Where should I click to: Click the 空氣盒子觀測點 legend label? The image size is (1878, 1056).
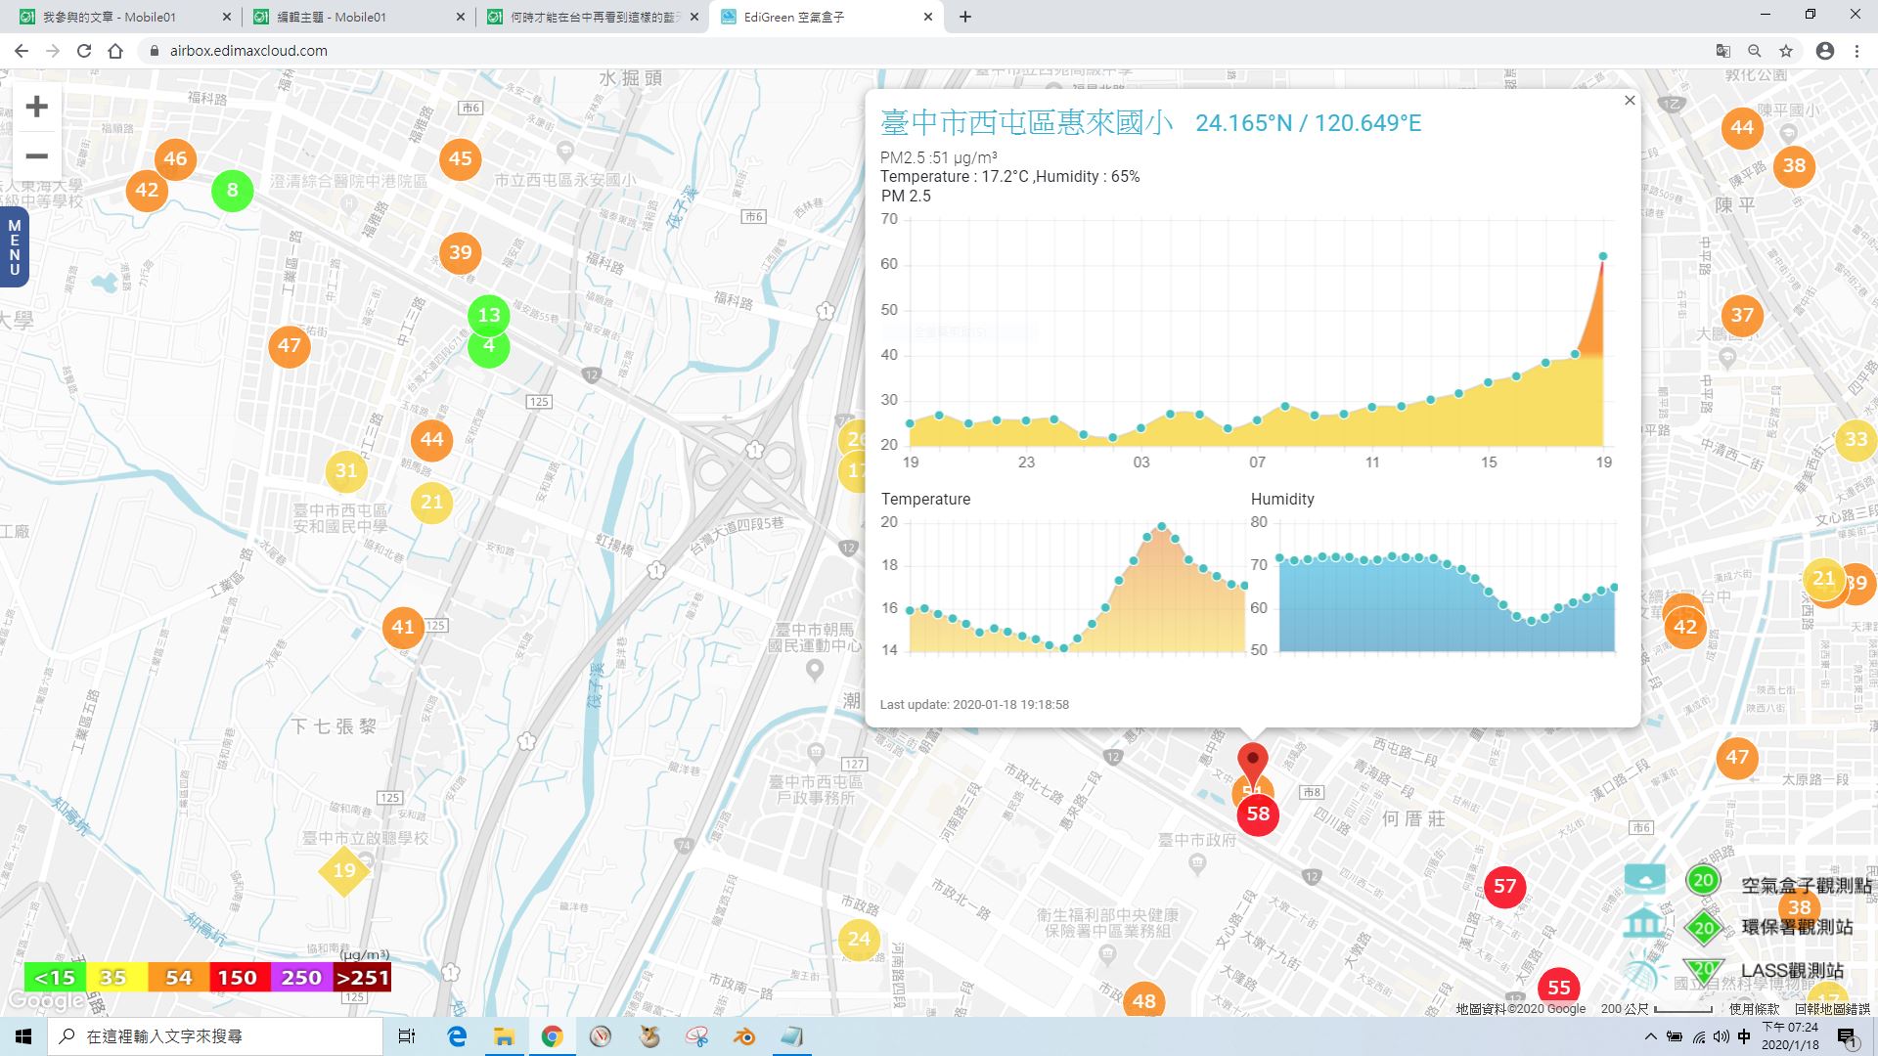pos(1807,885)
